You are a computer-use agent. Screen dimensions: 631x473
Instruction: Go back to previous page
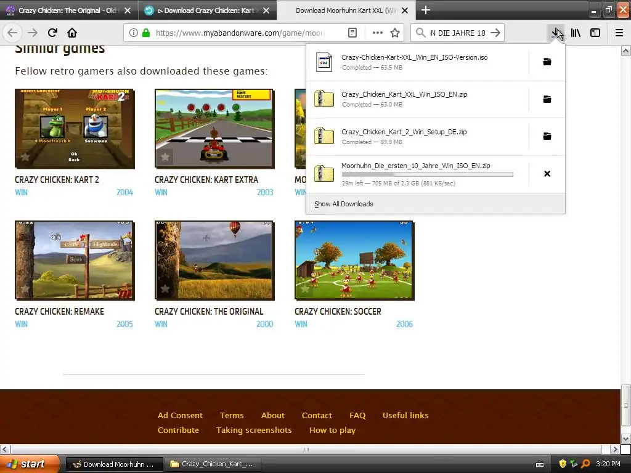12,33
